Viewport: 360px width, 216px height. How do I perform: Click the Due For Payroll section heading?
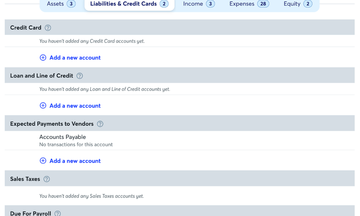point(30,213)
